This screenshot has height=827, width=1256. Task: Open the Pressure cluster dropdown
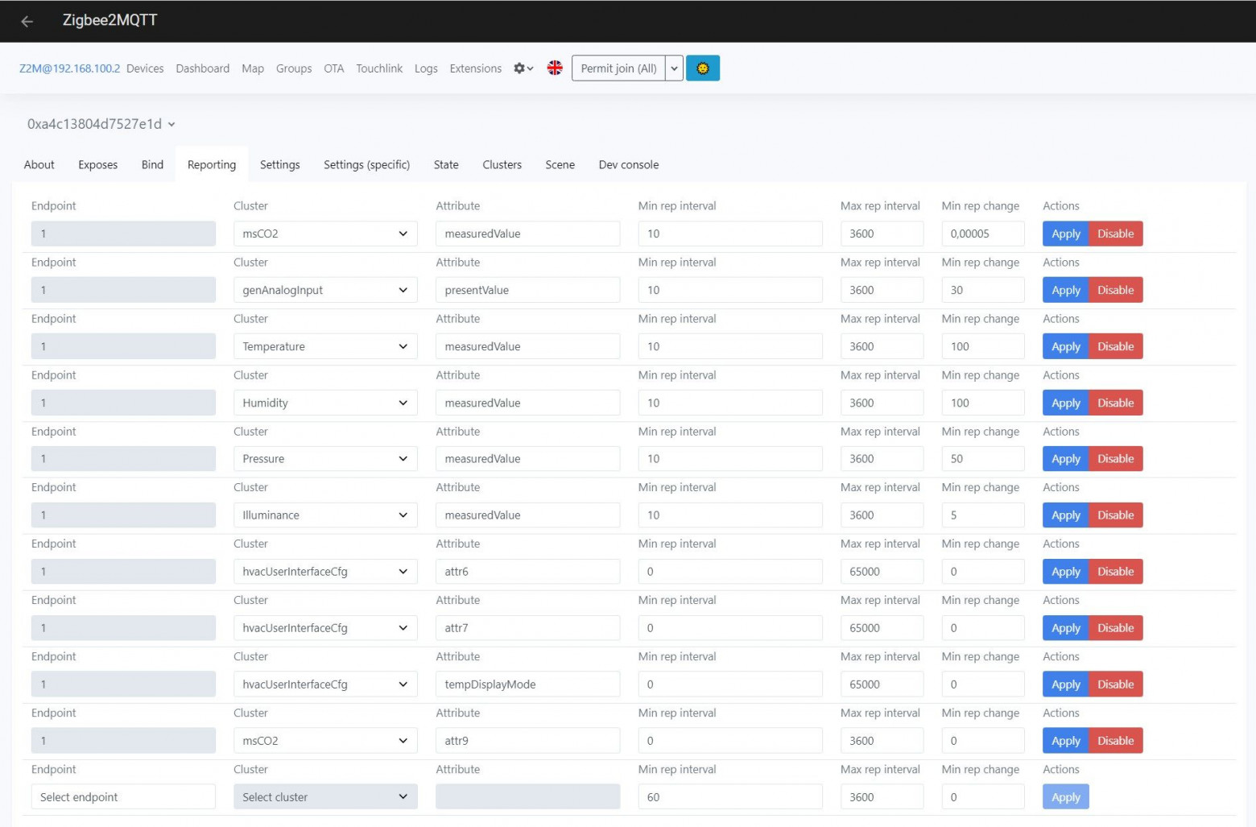tap(325, 459)
